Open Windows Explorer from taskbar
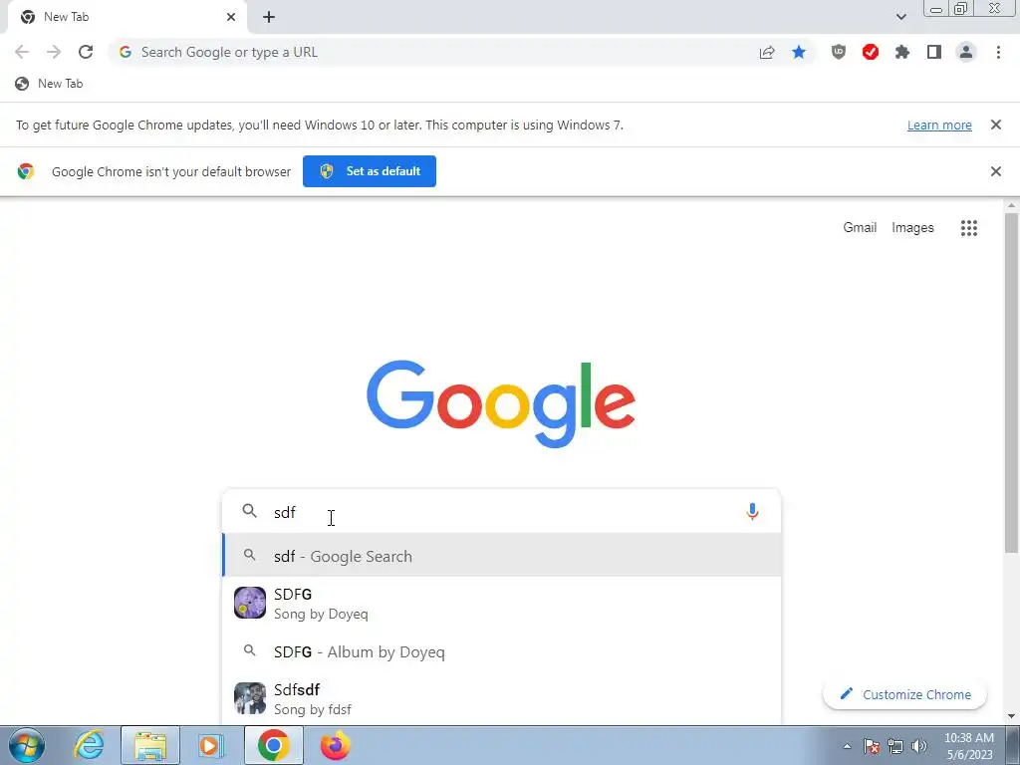Image resolution: width=1020 pixels, height=765 pixels. click(150, 745)
